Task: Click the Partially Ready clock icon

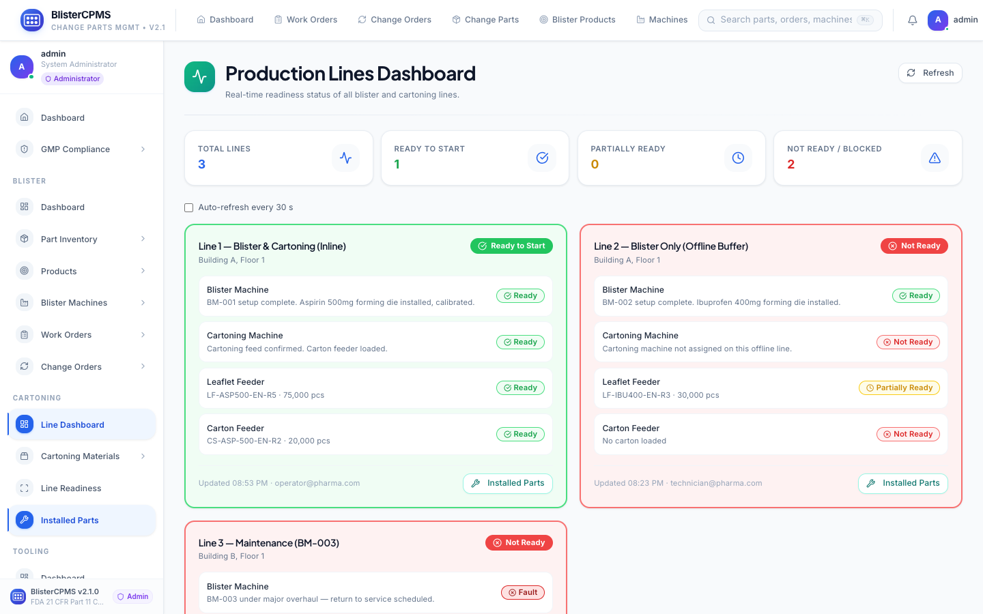Action: click(x=738, y=158)
